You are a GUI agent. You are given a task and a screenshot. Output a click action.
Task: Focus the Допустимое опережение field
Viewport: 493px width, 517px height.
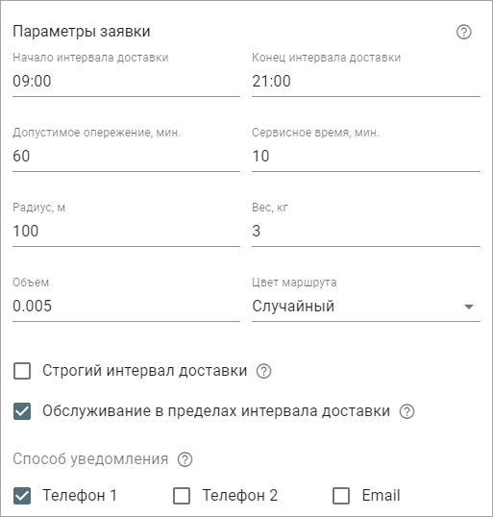click(126, 156)
